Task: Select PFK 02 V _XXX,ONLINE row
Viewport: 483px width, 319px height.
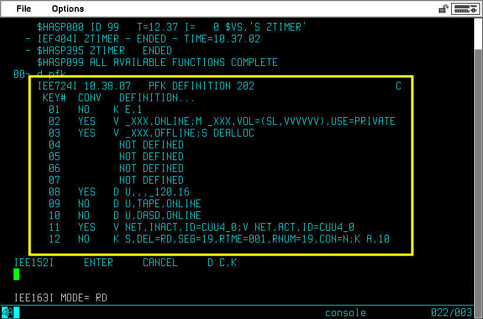Action: pos(222,121)
